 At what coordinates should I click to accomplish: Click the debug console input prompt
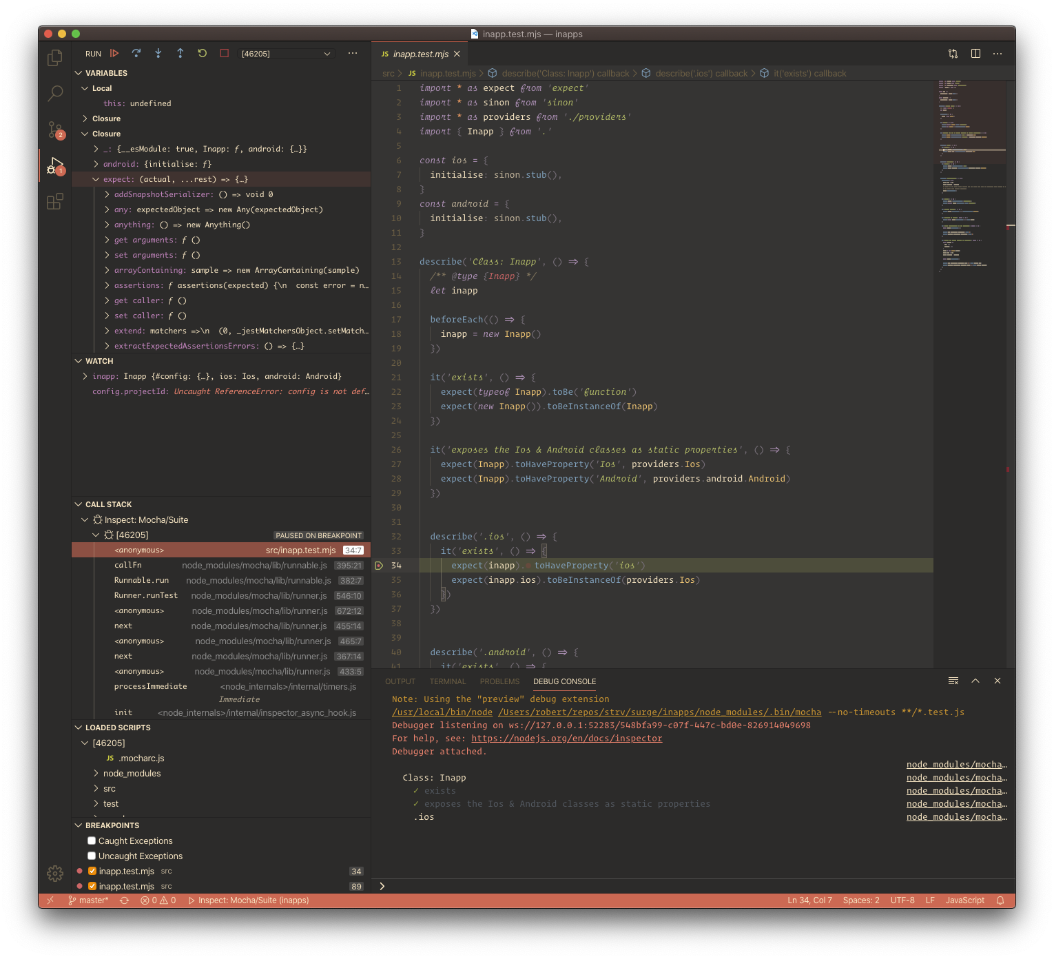click(x=692, y=886)
